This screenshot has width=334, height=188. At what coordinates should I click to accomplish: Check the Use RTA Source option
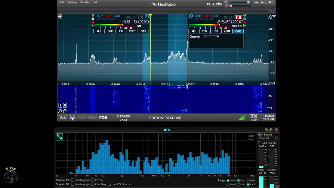point(109,184)
